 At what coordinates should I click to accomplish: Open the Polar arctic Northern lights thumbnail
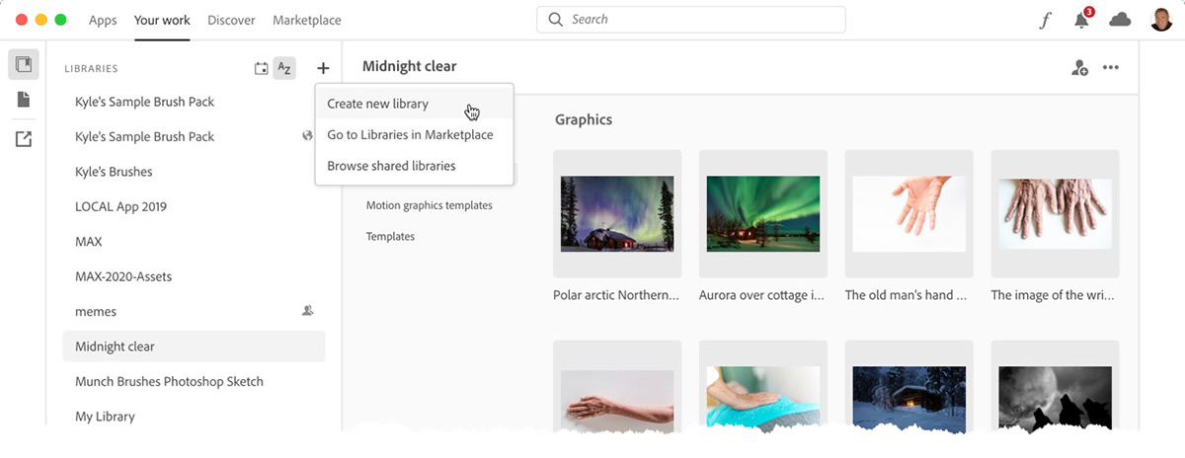coord(617,213)
